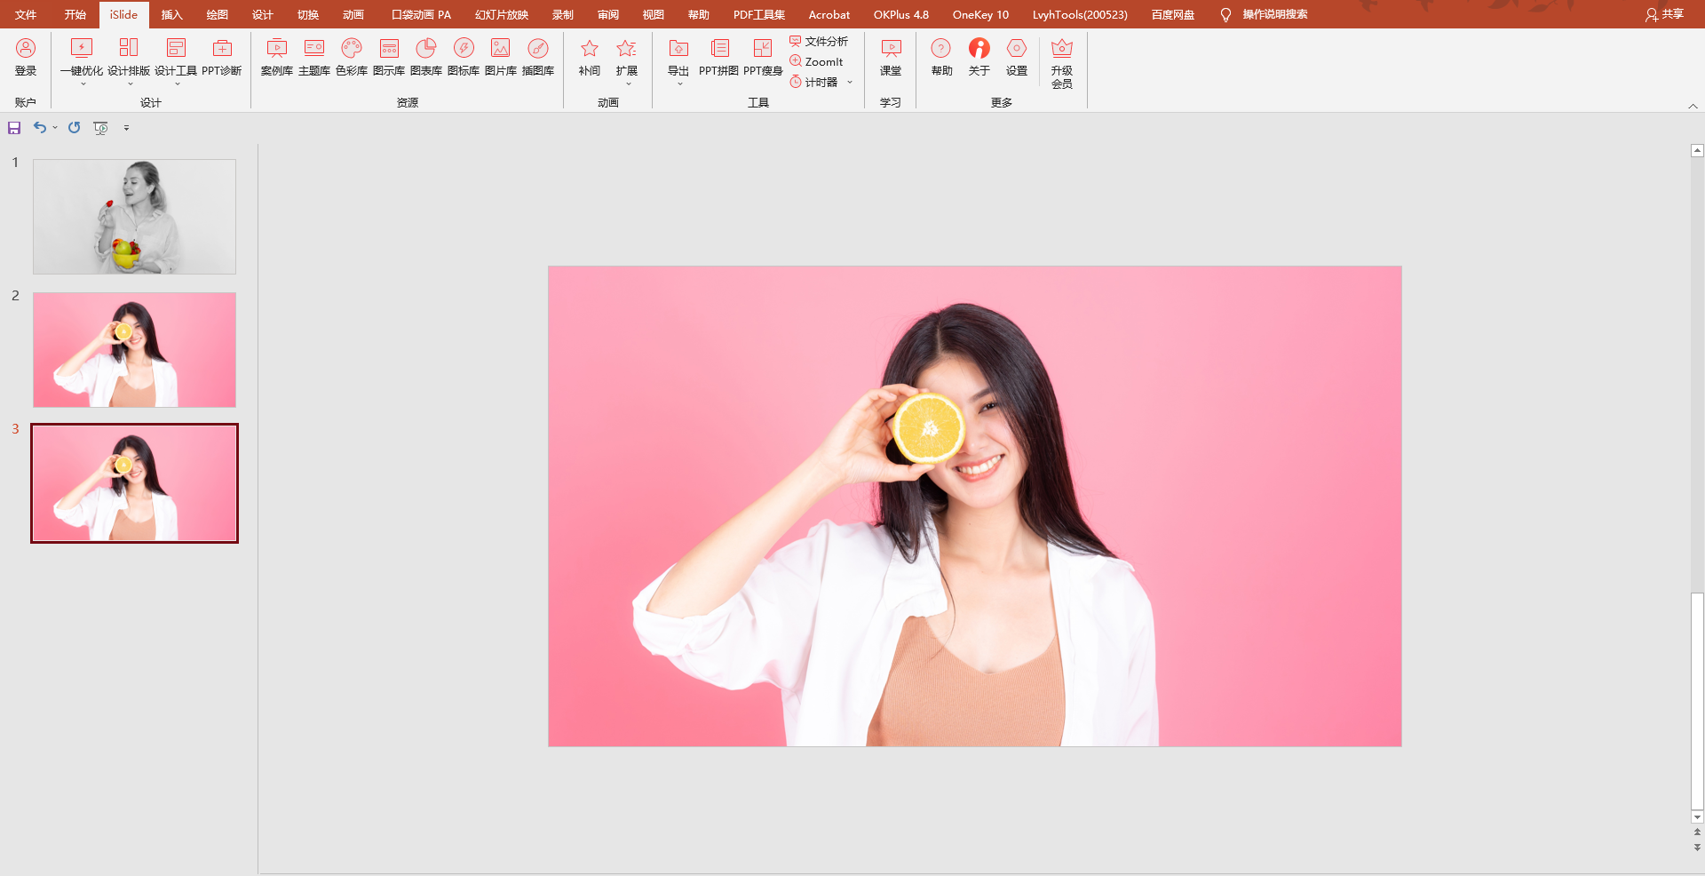Click the 导出 export icon
The image size is (1705, 876).
(678, 57)
